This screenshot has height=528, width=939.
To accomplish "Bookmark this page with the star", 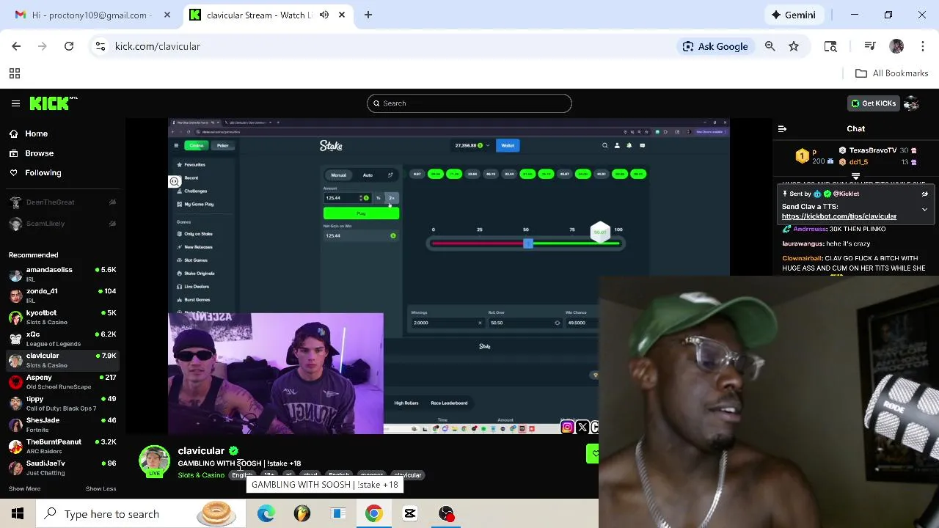I will point(794,46).
